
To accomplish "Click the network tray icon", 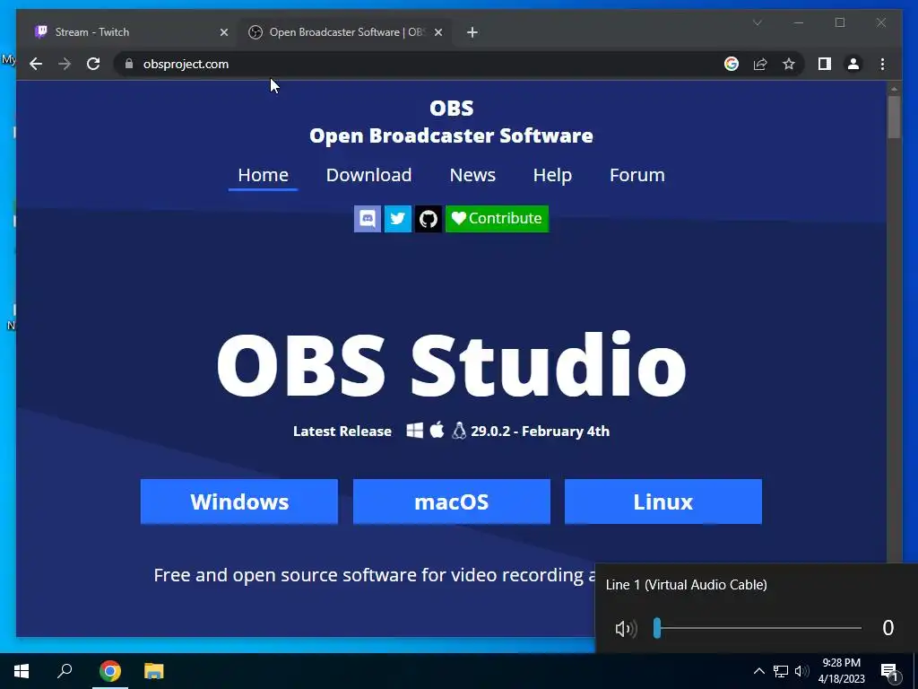I will tap(781, 671).
